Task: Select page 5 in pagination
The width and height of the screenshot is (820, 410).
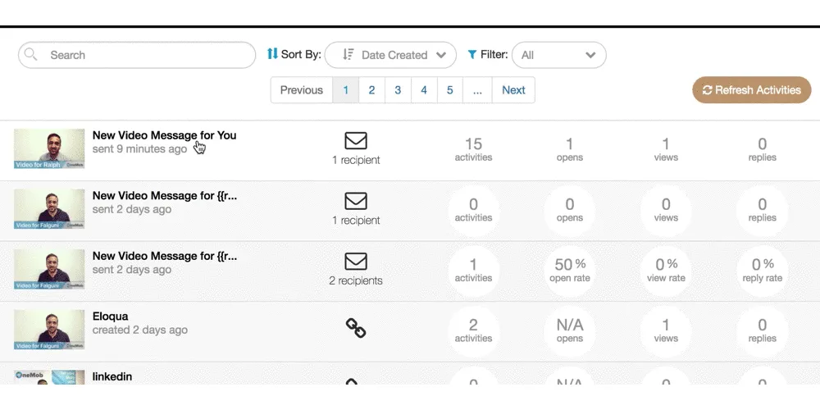Action: coord(449,90)
